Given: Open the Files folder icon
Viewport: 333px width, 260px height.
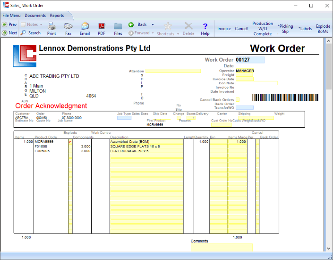Looking at the screenshot, I should click(118, 26).
